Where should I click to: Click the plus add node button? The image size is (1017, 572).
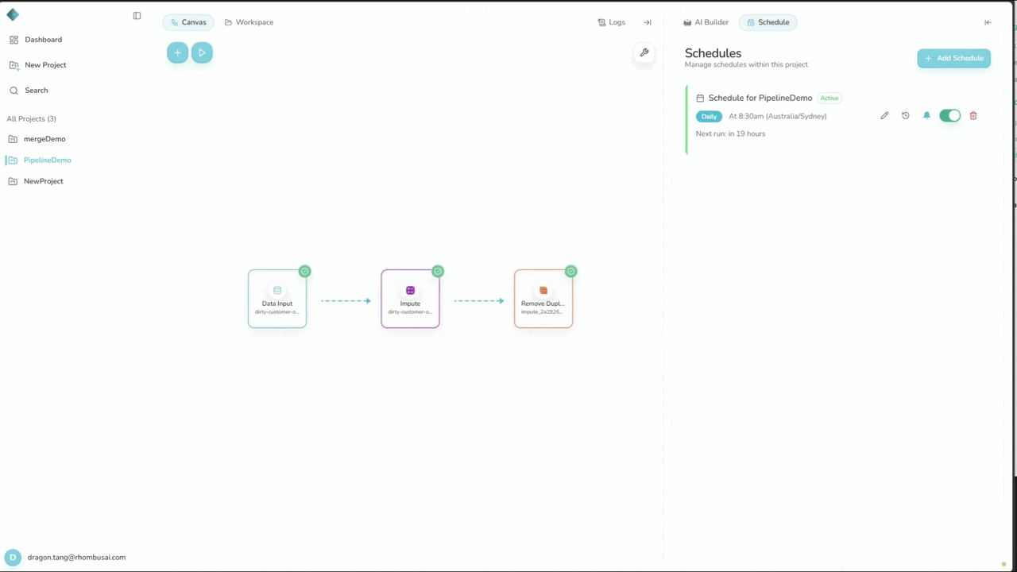pyautogui.click(x=177, y=52)
